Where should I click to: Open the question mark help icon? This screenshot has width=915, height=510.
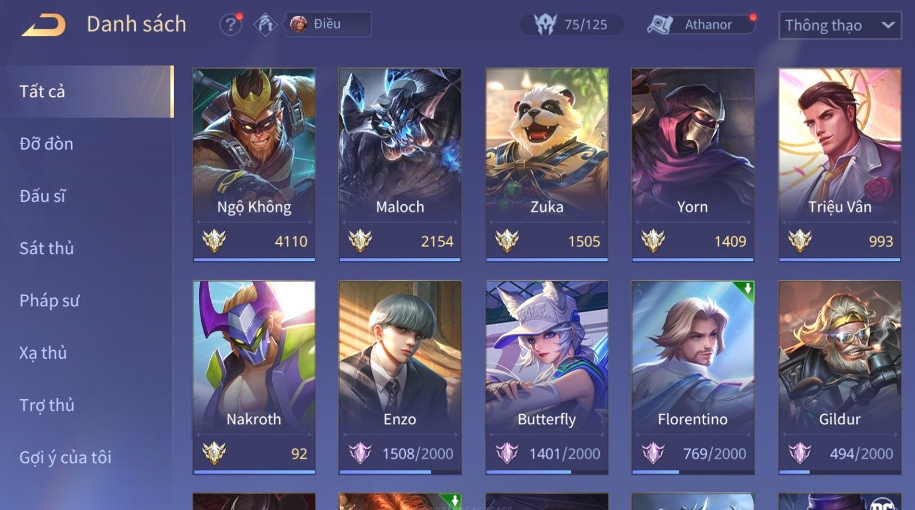point(230,25)
